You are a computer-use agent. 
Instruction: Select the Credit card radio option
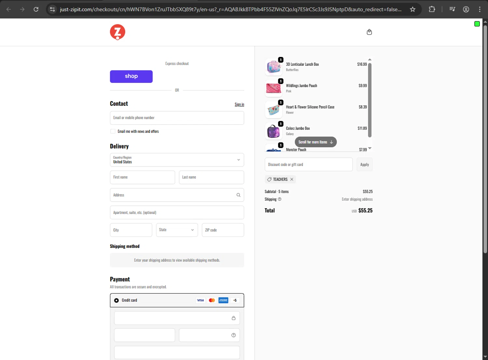(x=116, y=300)
